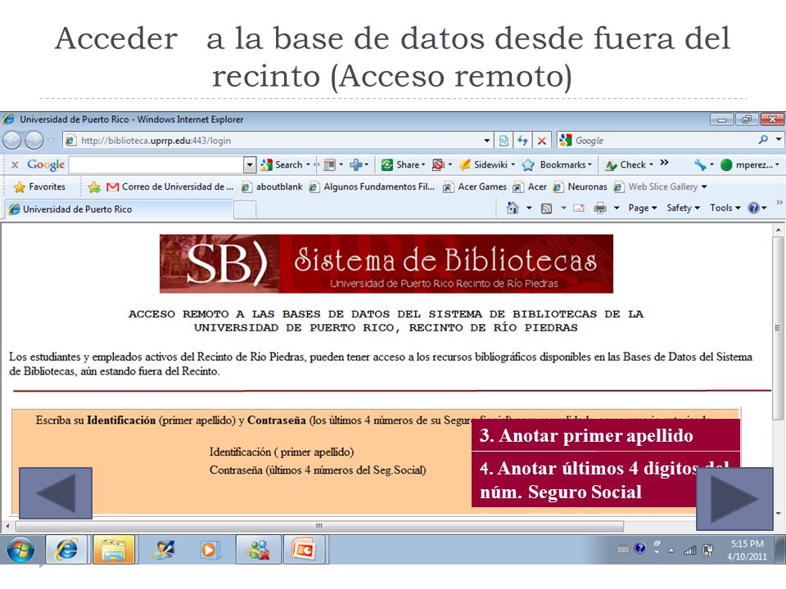This screenshot has height=589, width=786.
Task: Click the Windows Media Player taskbar icon
Action: pos(209,550)
